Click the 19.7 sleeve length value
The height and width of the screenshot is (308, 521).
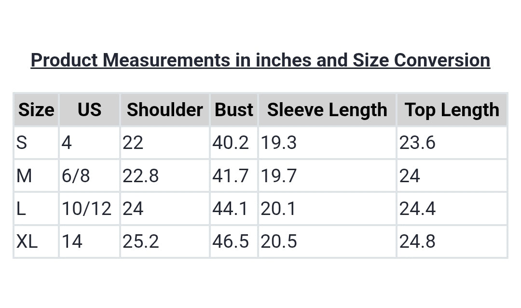[x=279, y=176]
